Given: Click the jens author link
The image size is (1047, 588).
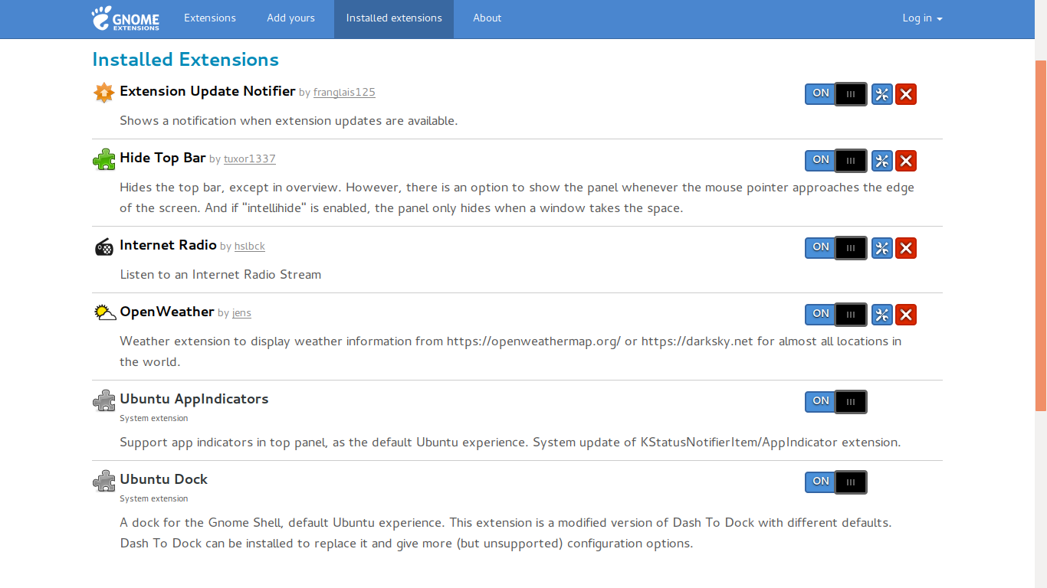Looking at the screenshot, I should pyautogui.click(x=241, y=313).
